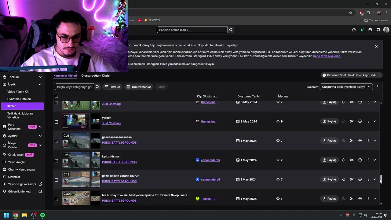The width and height of the screenshot is (391, 220).
Task: Expand the keriz düşman clip row chevron
Action: click(x=375, y=160)
